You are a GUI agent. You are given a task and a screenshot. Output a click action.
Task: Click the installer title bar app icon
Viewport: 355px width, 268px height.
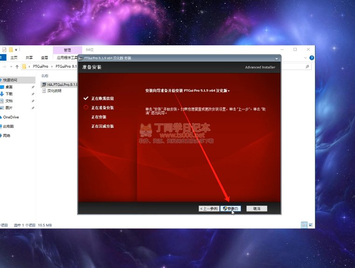point(81,58)
